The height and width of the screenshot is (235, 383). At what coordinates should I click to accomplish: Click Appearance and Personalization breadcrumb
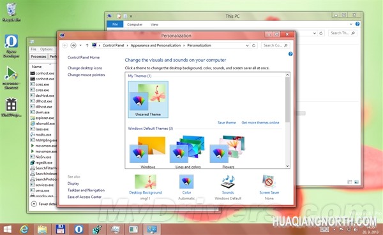[156, 45]
